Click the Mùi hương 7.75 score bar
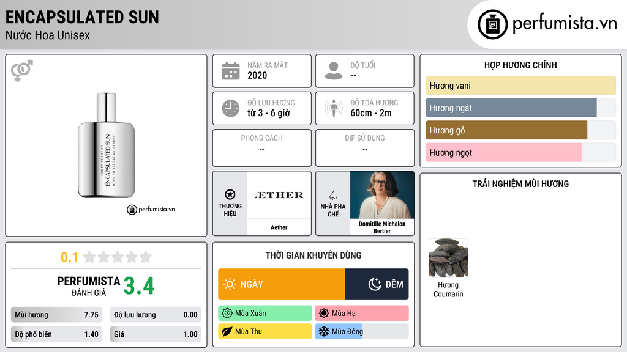The height and width of the screenshot is (352, 627). click(57, 315)
